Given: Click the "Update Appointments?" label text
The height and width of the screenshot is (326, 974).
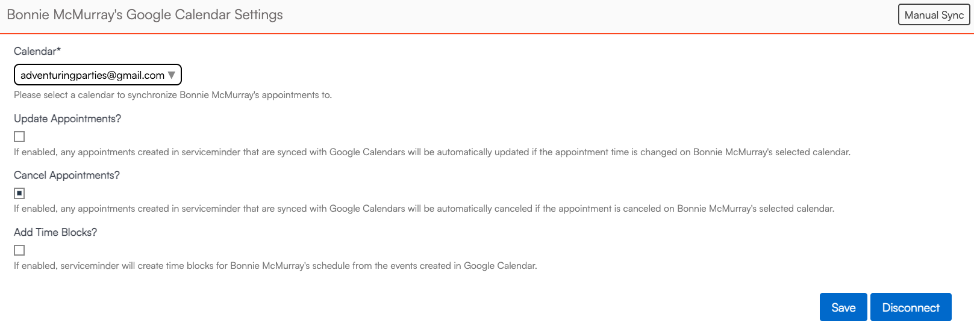Looking at the screenshot, I should pos(67,118).
